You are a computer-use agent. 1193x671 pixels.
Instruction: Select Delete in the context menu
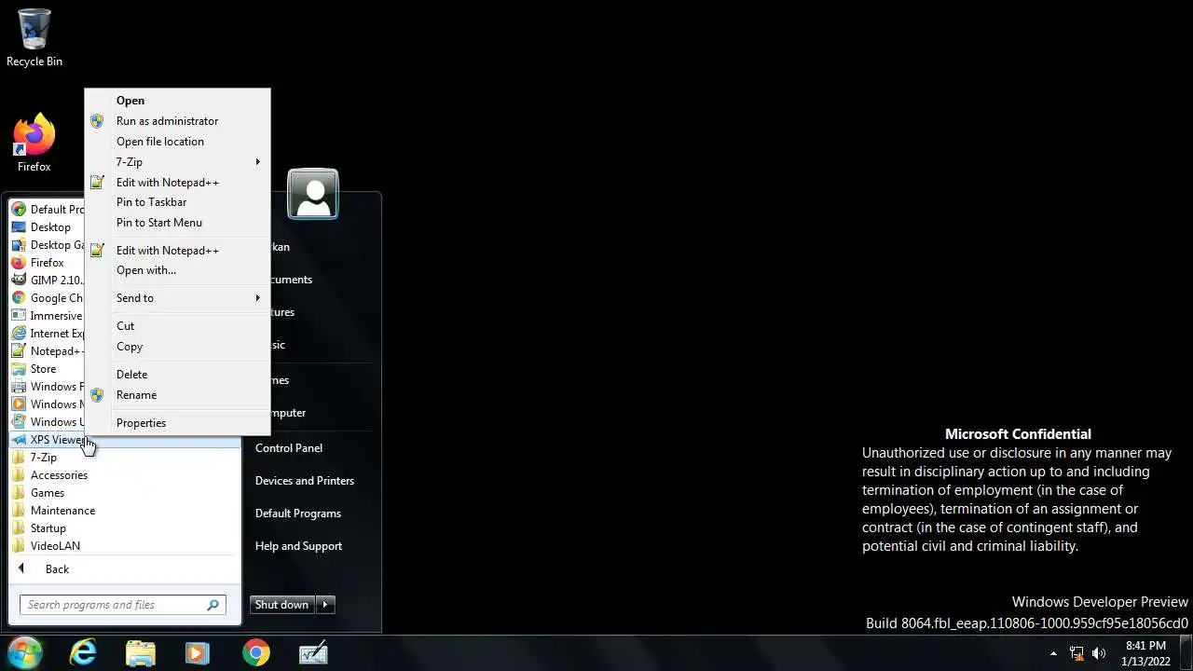(177, 375)
